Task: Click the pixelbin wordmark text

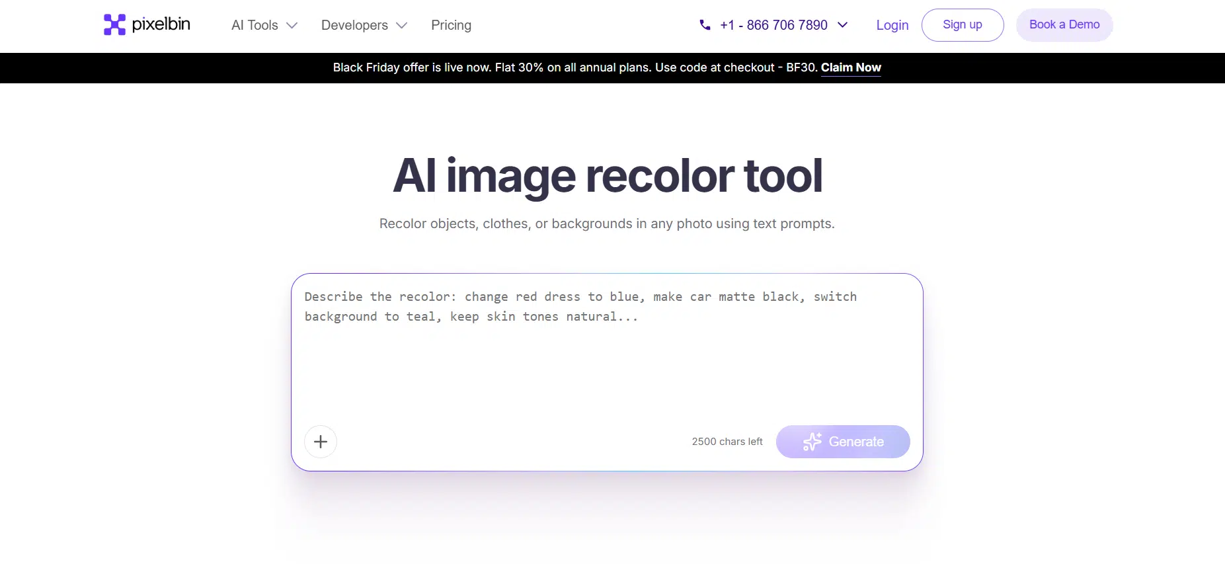Action: 161,24
